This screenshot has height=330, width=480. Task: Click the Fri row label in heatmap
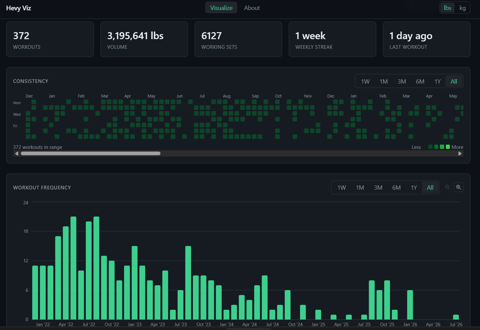15,126
